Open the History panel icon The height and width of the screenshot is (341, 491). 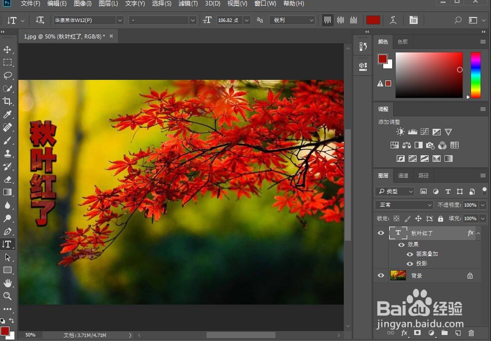[x=363, y=47]
